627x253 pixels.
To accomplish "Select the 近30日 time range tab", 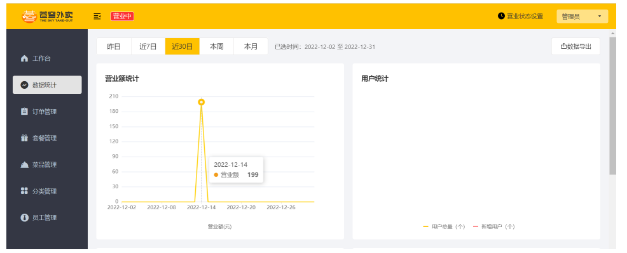I will (183, 47).
